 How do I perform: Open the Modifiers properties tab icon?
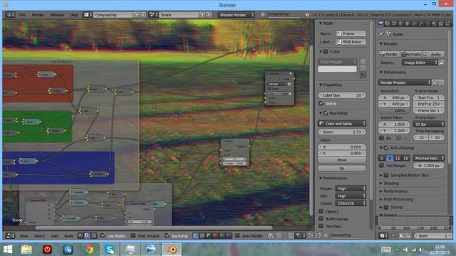(421, 23)
